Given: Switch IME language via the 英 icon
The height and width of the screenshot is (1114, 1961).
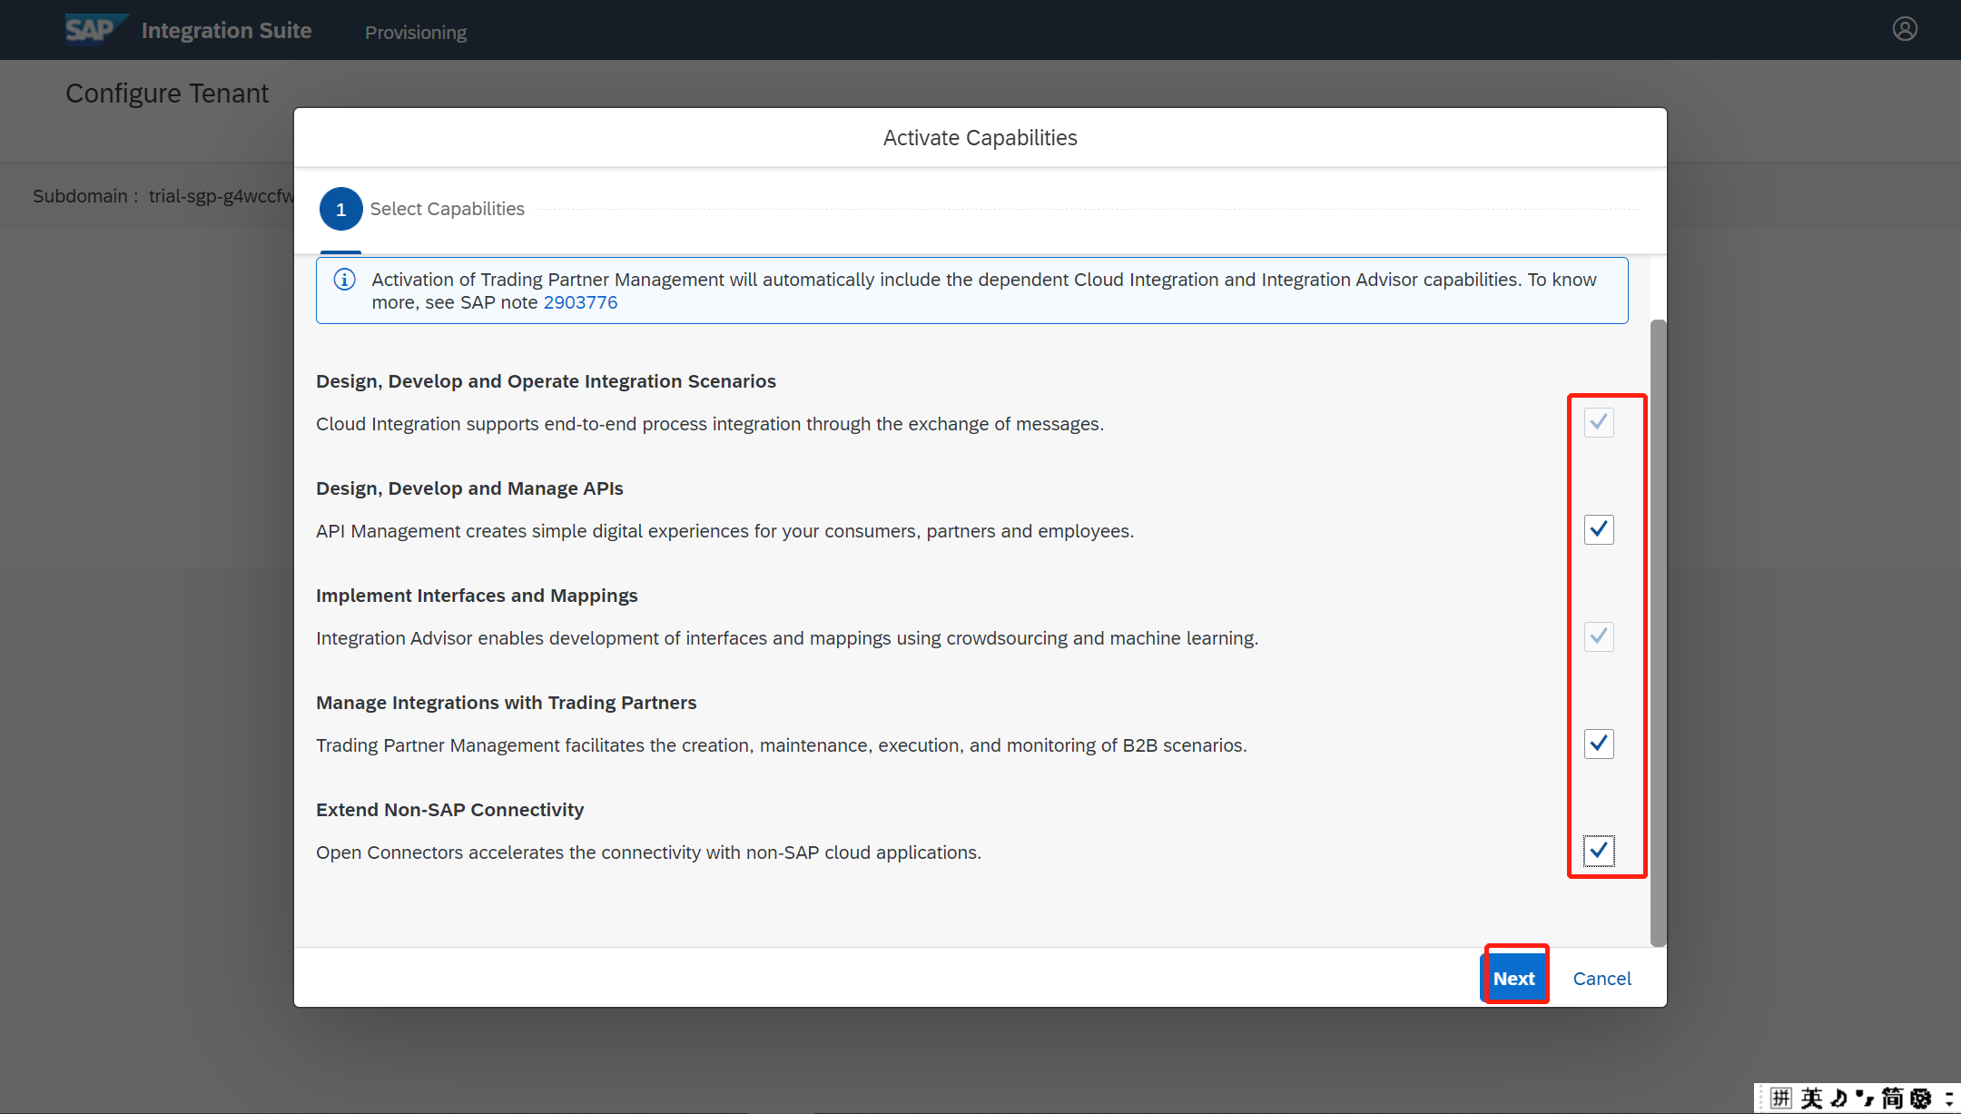Looking at the screenshot, I should tap(1811, 1099).
